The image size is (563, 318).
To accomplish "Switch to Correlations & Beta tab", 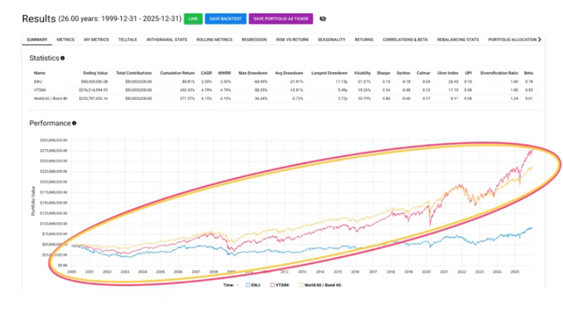I will click(x=405, y=40).
